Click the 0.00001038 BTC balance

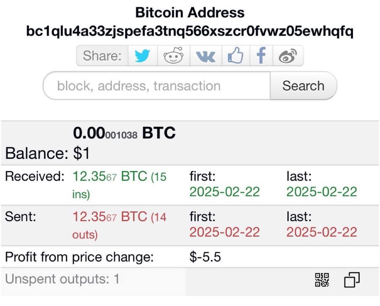(x=124, y=134)
